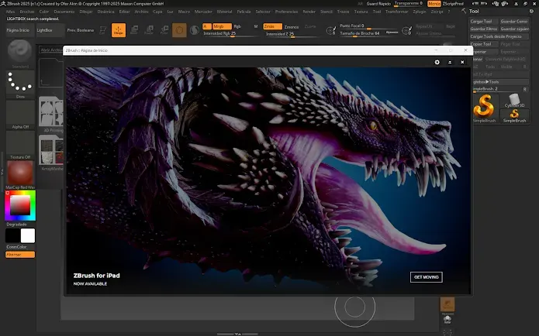Screen dimensions: 539x336
Task: Select the Rotar (rotate) mode icon
Action: point(164,30)
